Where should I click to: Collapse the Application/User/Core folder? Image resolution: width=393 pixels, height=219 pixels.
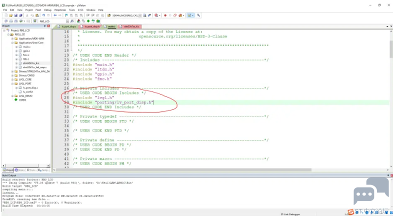[x=12, y=42]
